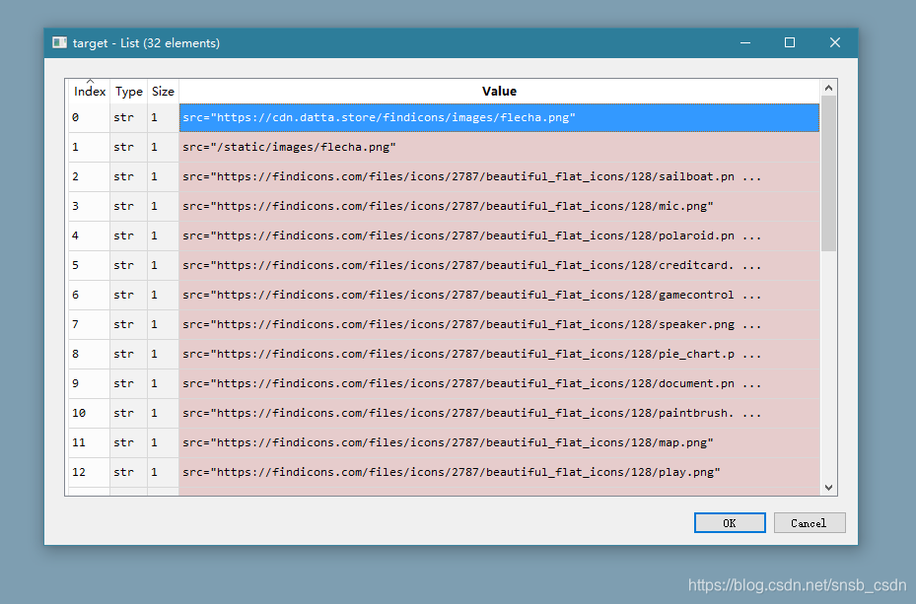Image resolution: width=916 pixels, height=604 pixels.
Task: Select the sailboat.pn value row
Action: (499, 176)
